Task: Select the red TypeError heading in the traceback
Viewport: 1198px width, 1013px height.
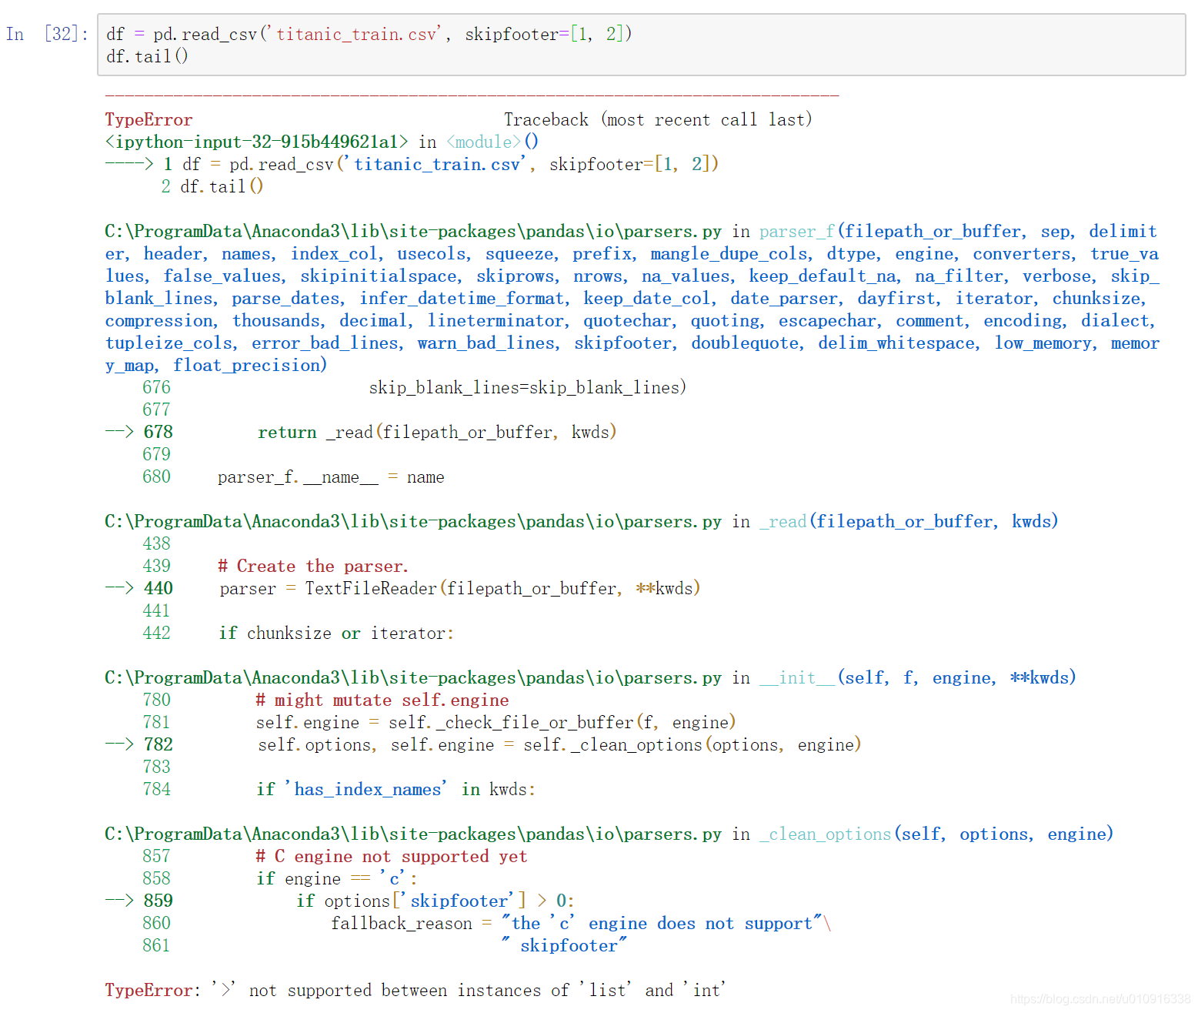Action: [x=148, y=119]
